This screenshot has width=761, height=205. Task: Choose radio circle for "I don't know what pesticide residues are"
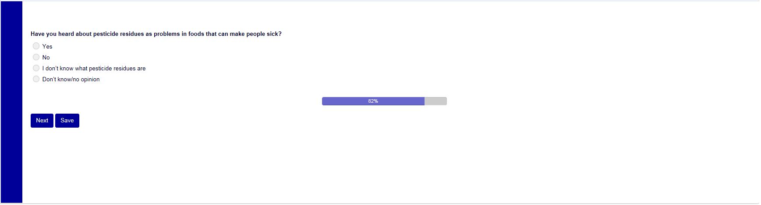click(x=36, y=68)
